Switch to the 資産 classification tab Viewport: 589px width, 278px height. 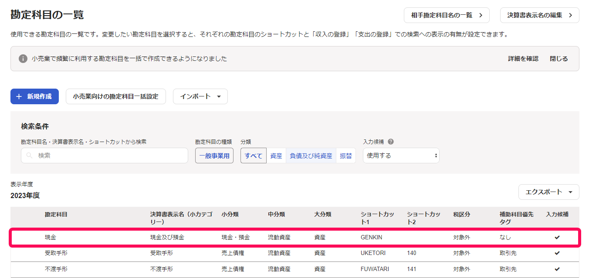tap(276, 156)
